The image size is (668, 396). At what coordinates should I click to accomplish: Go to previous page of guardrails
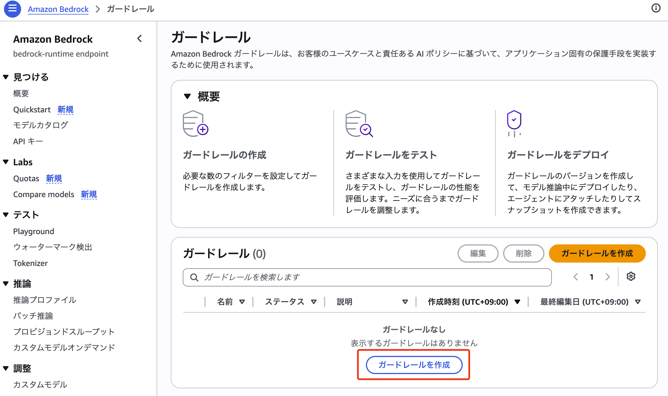pyautogui.click(x=576, y=277)
